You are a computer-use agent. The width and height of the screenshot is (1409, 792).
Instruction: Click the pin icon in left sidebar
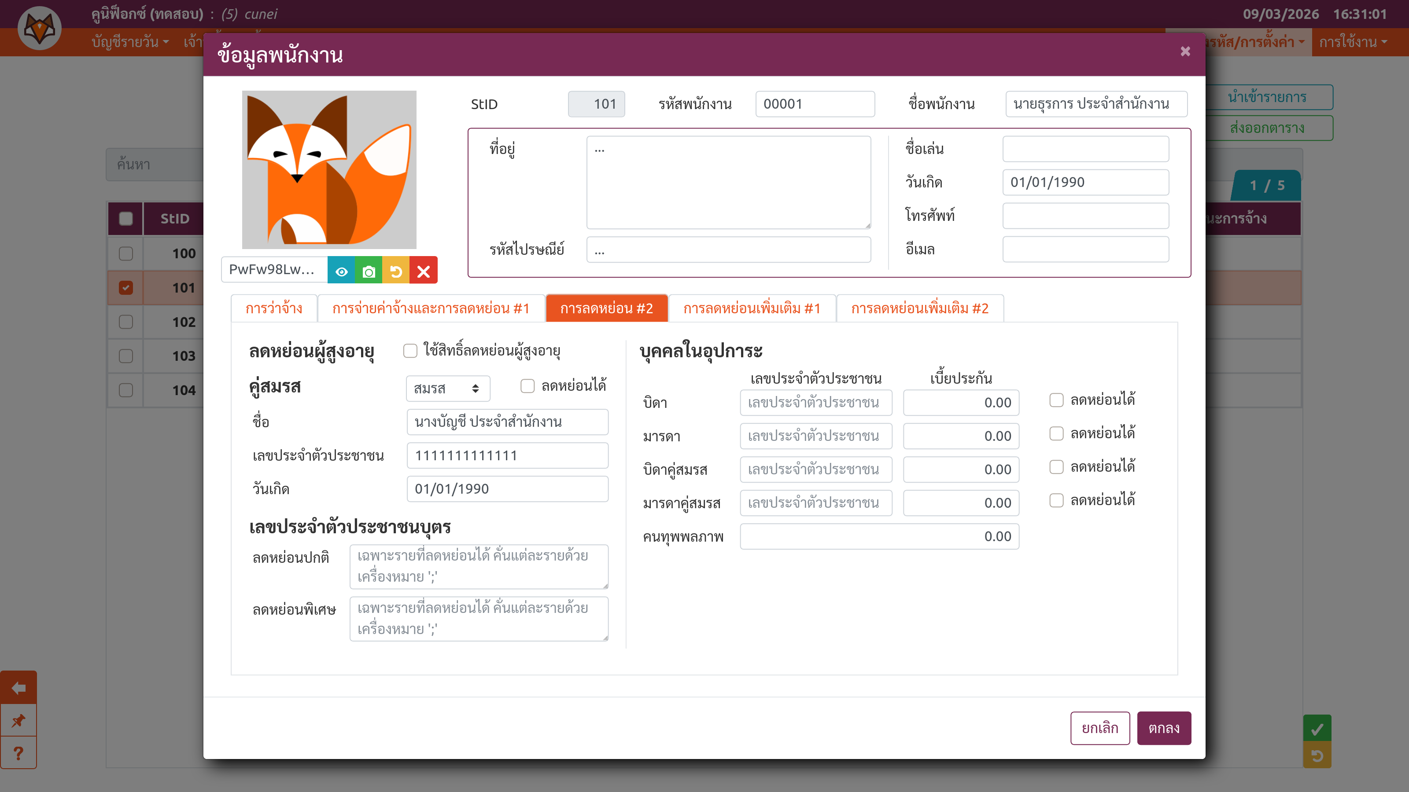18,720
